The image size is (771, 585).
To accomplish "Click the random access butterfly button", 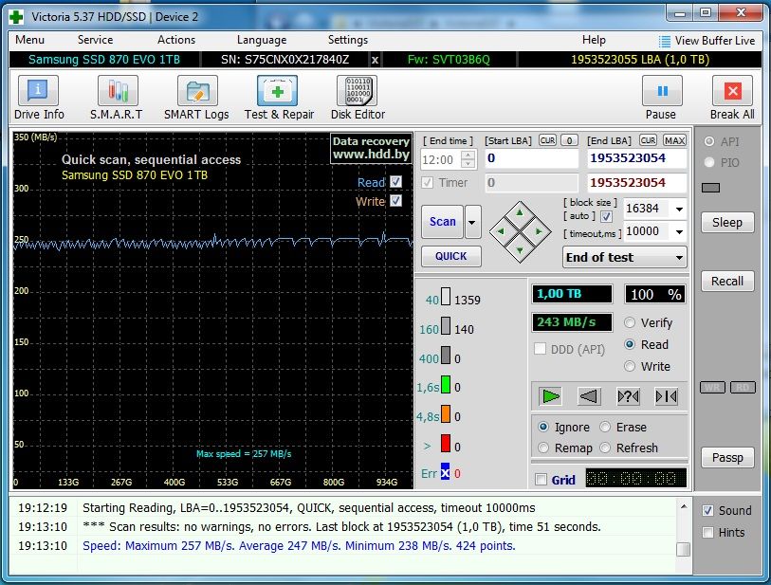I will click(628, 396).
